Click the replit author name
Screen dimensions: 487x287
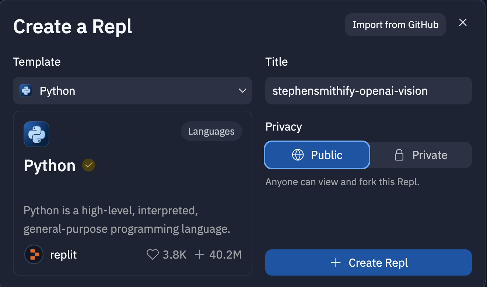[x=63, y=255]
